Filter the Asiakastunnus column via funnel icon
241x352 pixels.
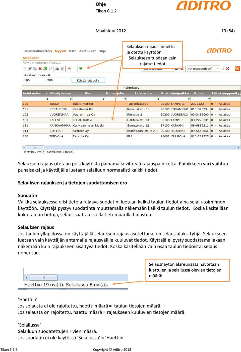click(x=47, y=99)
